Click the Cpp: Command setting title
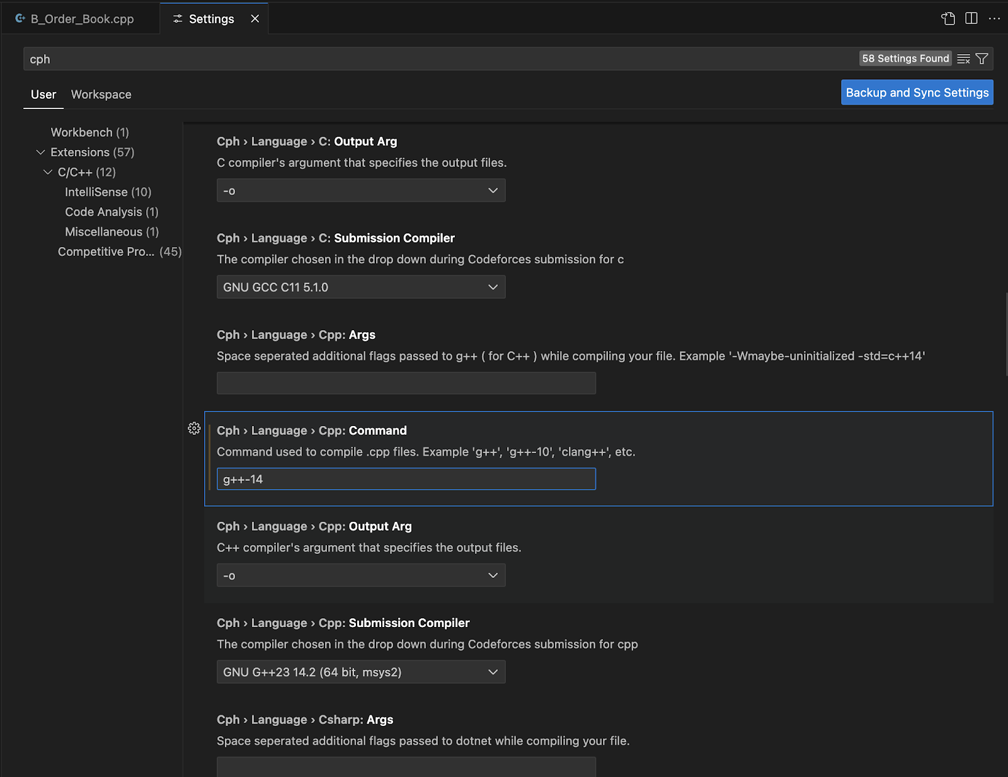Viewport: 1008px width, 777px height. (x=312, y=430)
